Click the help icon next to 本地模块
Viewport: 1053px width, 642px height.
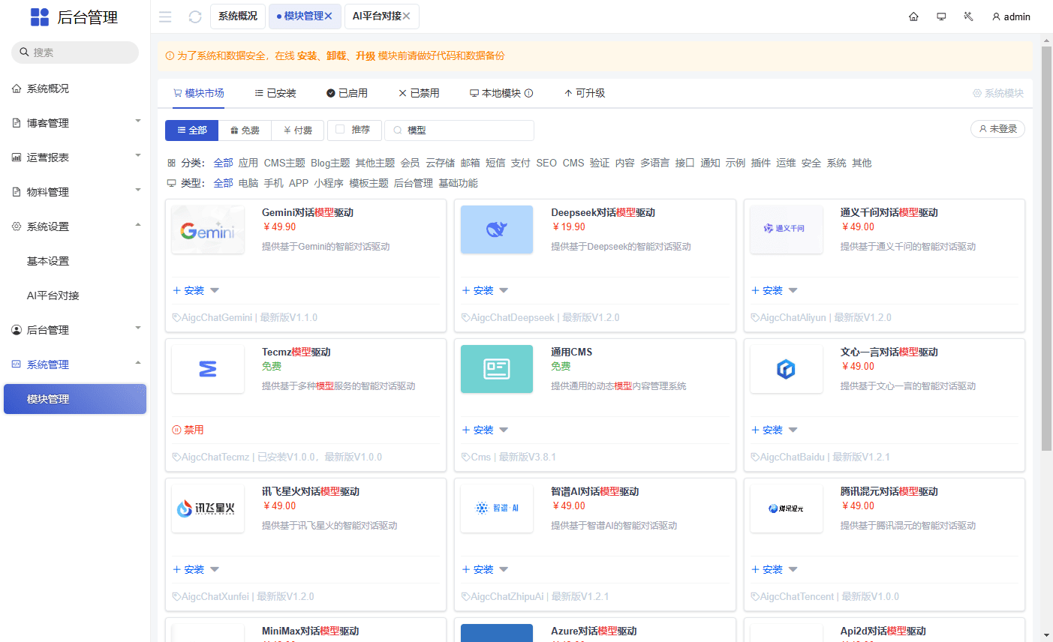pos(528,93)
